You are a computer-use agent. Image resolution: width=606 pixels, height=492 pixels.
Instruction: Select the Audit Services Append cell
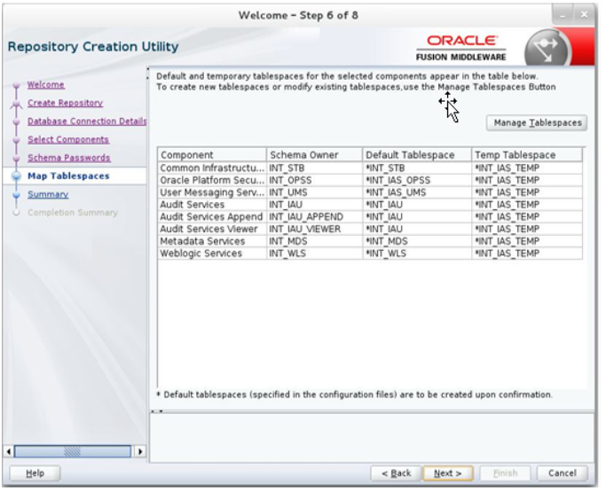click(212, 216)
